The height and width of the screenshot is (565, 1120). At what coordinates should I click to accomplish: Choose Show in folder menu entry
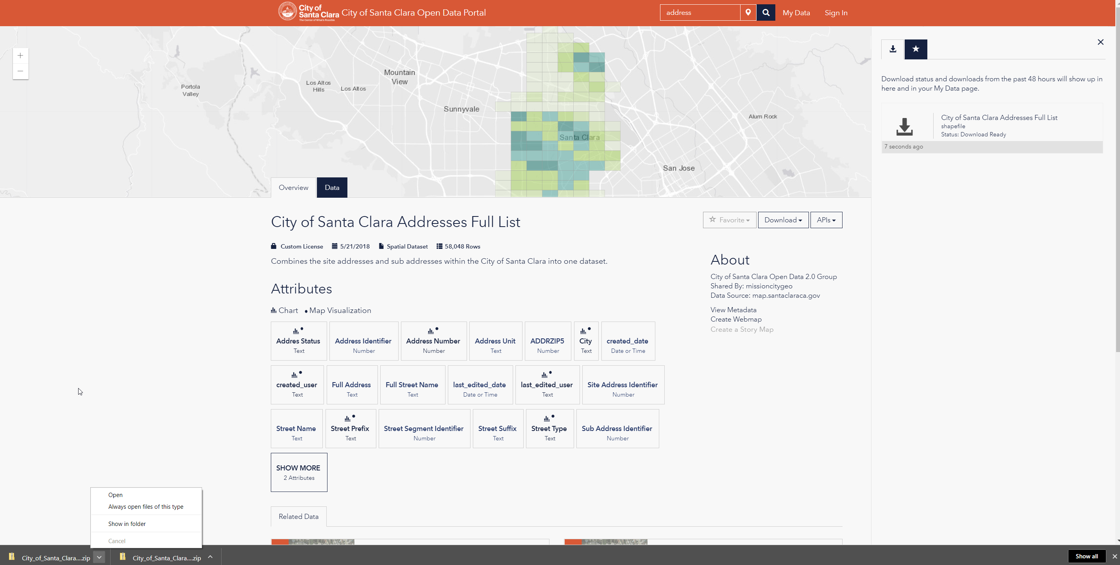click(146, 524)
